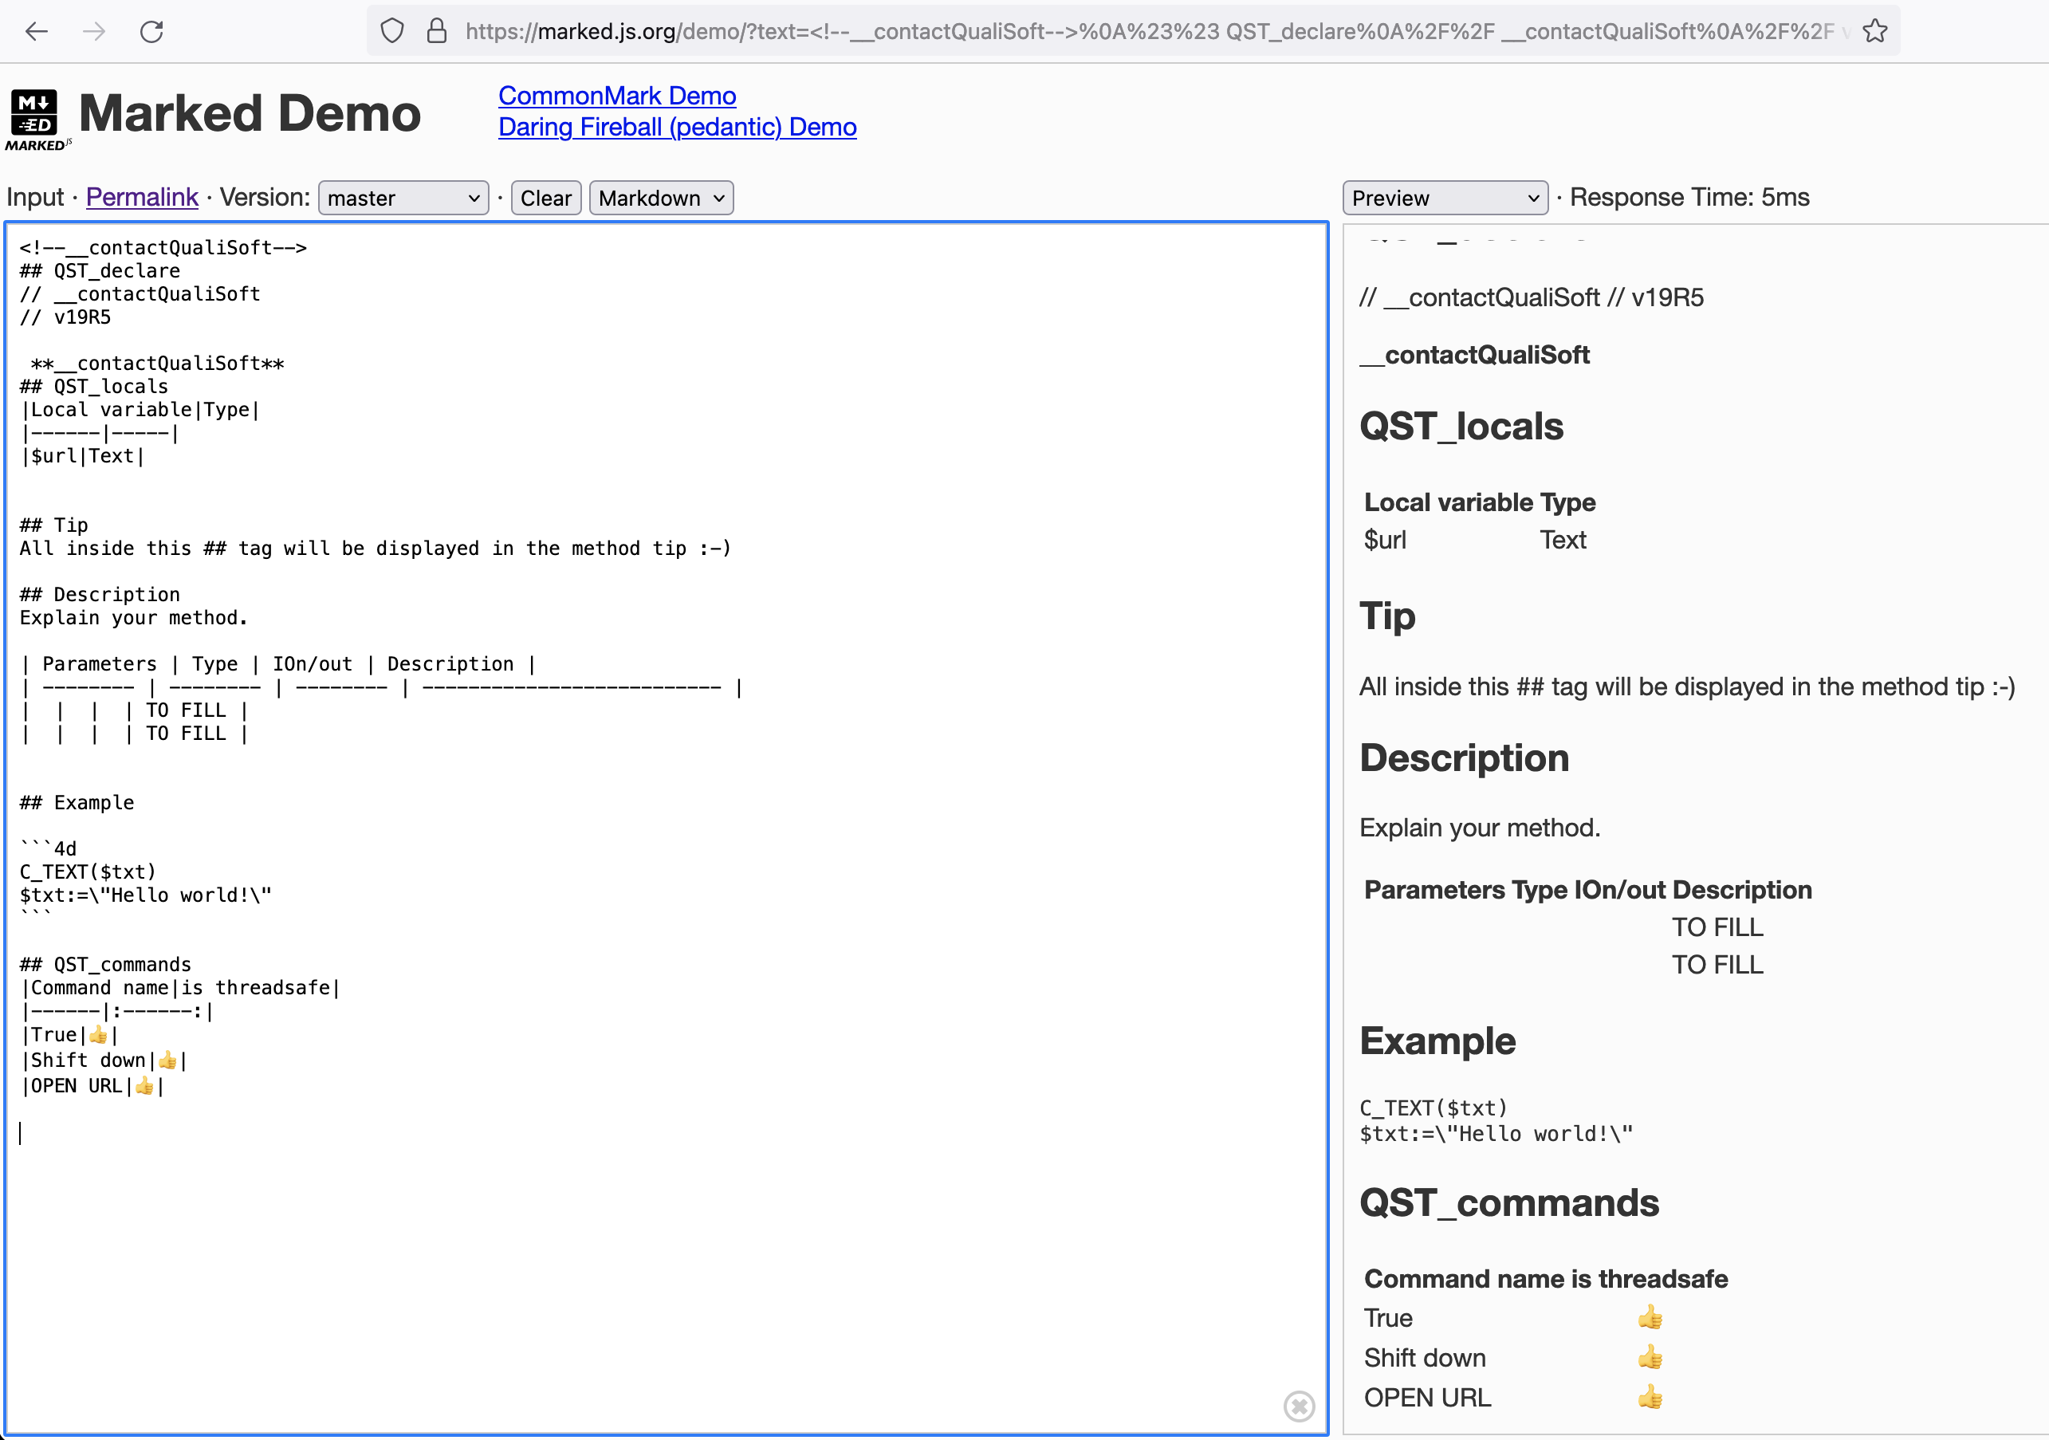Click the padlock site security icon
Screen dimensions: 2049x1440
point(436,32)
